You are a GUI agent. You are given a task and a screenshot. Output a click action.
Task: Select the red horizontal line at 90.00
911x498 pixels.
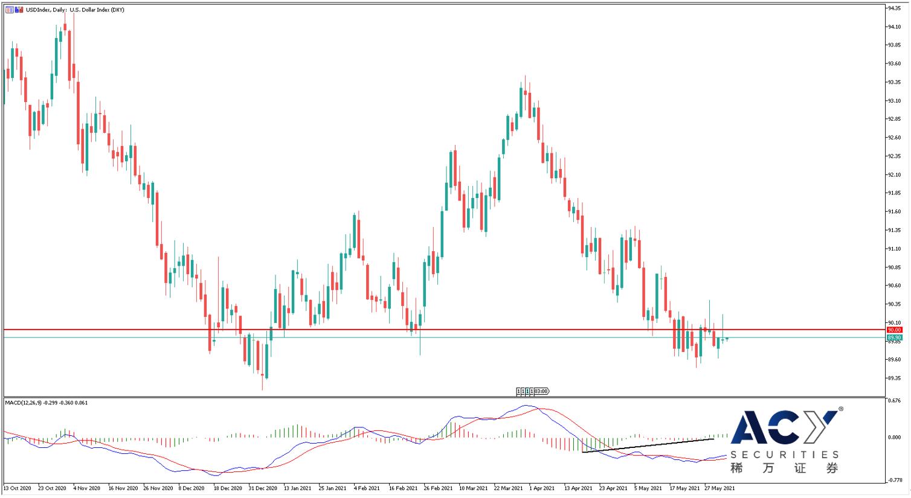[445, 330]
